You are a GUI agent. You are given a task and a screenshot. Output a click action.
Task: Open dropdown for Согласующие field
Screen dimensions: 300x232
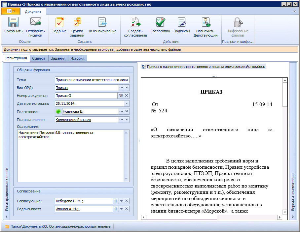tap(121, 201)
